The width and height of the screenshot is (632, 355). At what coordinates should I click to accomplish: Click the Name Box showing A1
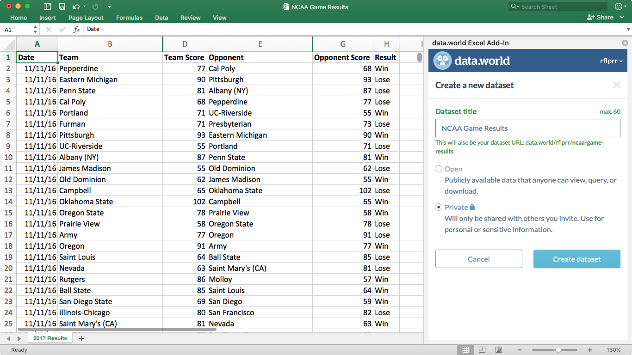click(x=17, y=29)
